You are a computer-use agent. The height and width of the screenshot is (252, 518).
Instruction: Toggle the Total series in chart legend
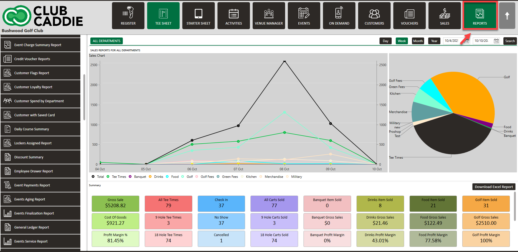(98, 177)
